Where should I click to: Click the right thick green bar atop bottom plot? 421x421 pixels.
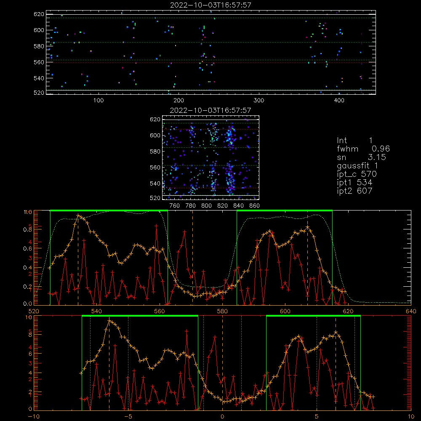[313, 316]
